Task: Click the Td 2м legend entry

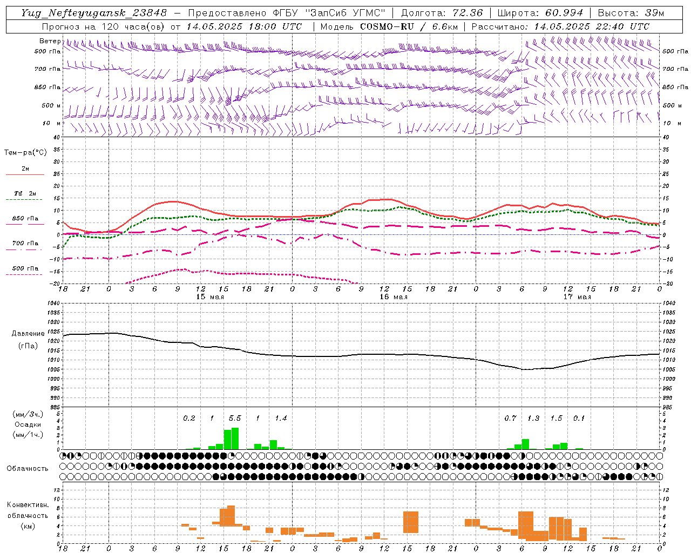Action: coord(25,193)
